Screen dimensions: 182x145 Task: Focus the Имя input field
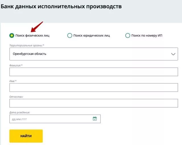[x=94, y=87]
